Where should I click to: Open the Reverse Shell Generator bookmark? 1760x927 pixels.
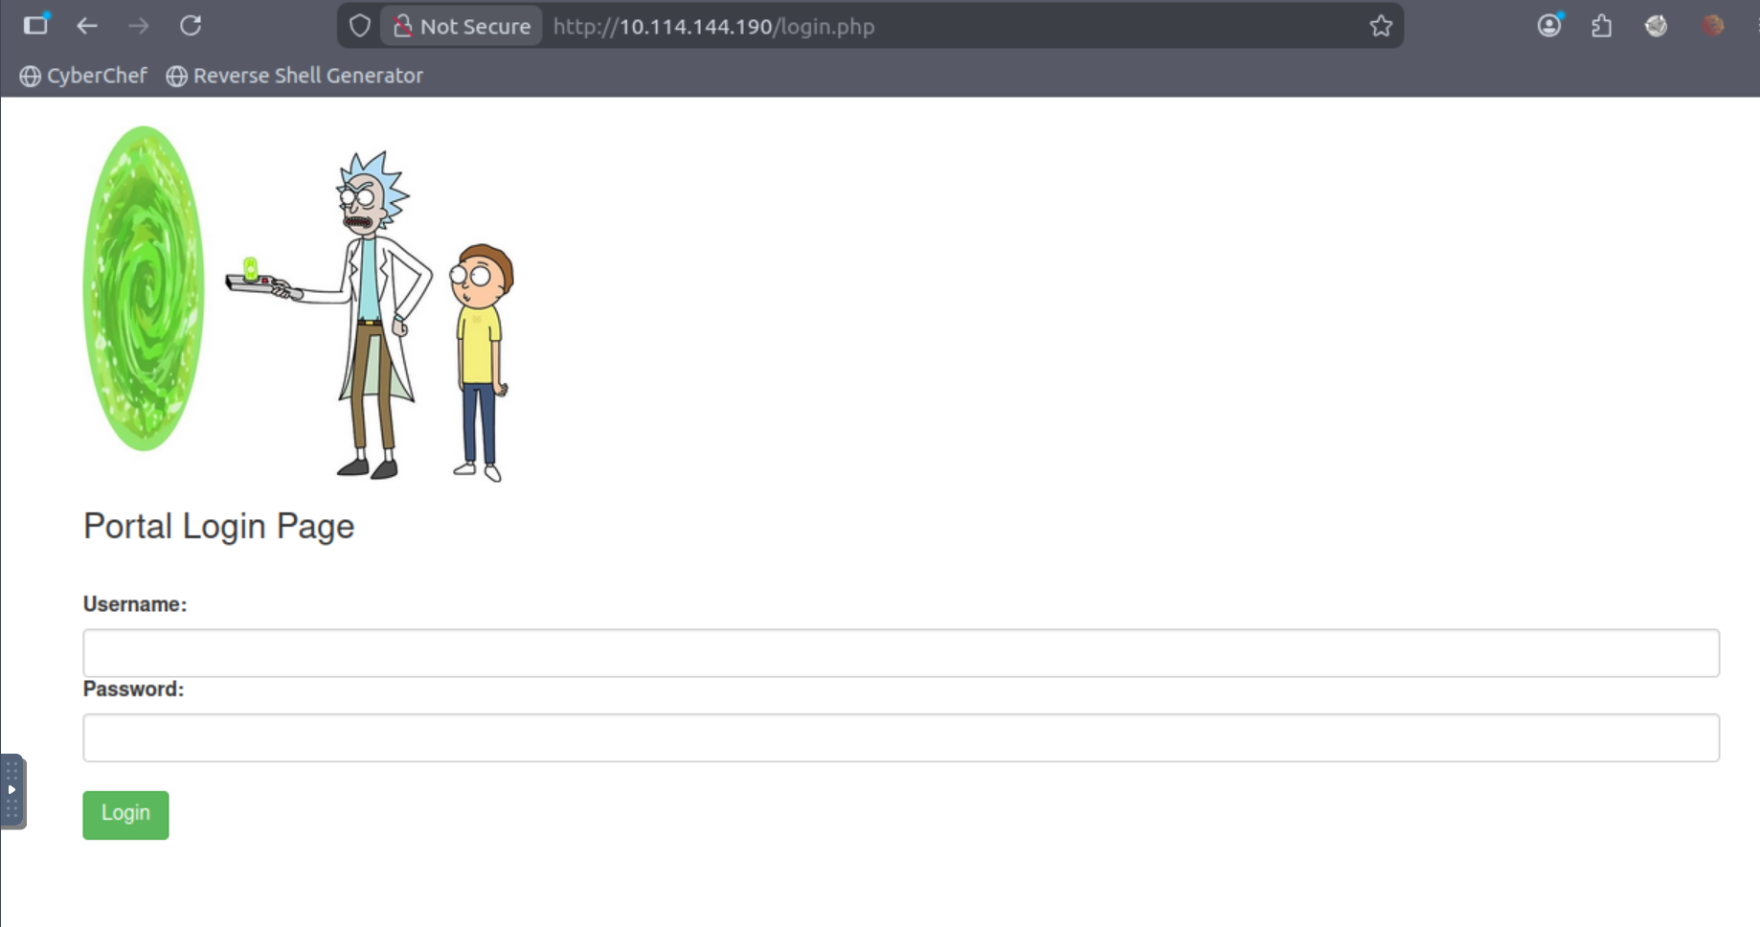(294, 76)
